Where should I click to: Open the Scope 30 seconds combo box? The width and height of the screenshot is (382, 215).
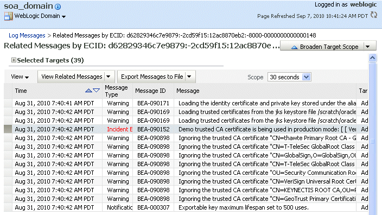(x=289, y=77)
